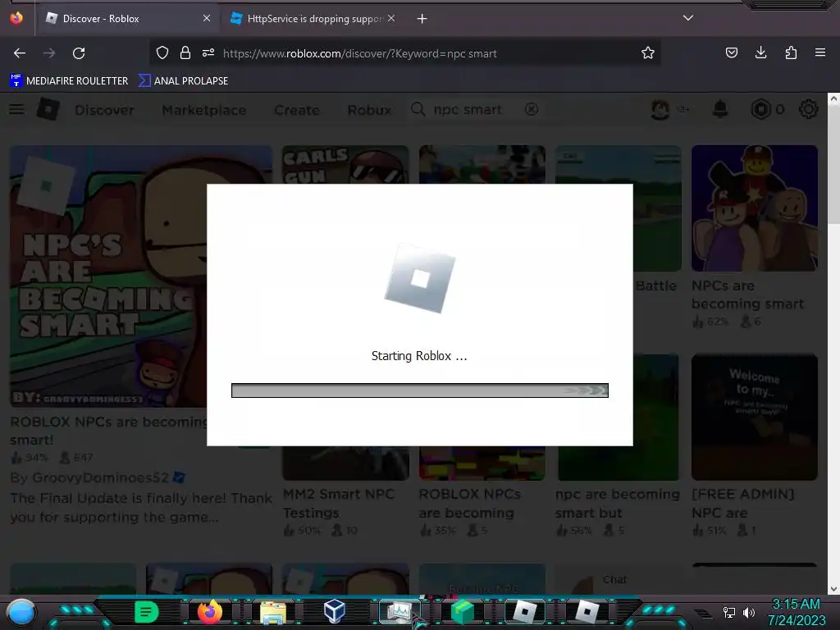Open the Discover navigation item
The width and height of the screenshot is (840, 630).
[104, 110]
